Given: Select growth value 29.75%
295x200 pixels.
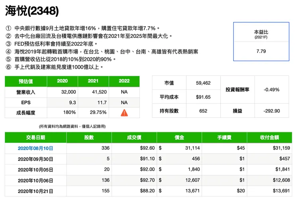Looking at the screenshot, I should [x=98, y=112].
